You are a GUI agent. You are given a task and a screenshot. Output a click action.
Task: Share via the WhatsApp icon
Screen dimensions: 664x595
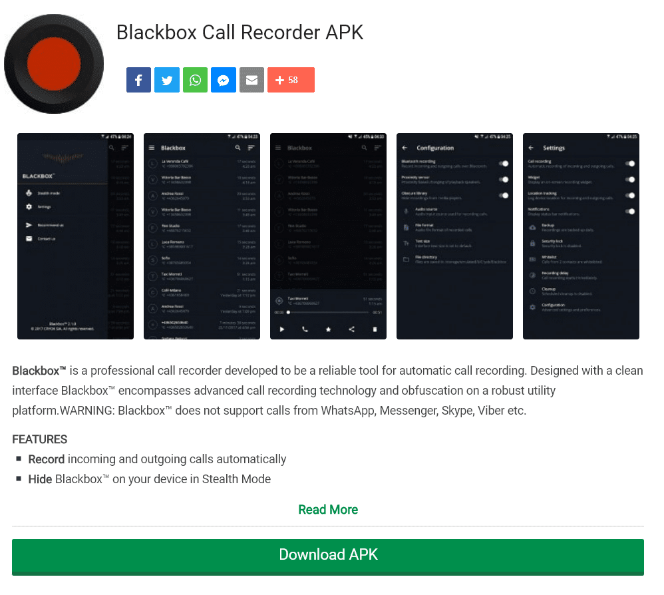point(195,80)
